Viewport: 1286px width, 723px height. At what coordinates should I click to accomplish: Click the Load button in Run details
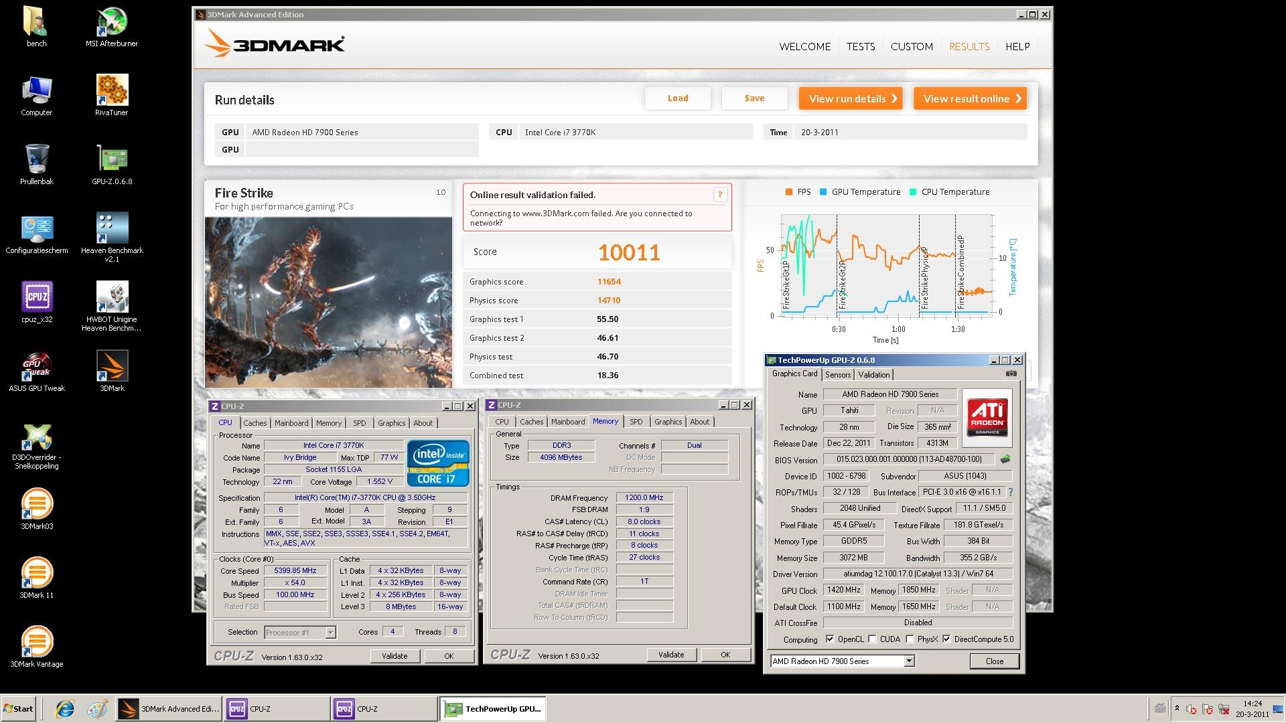[678, 98]
